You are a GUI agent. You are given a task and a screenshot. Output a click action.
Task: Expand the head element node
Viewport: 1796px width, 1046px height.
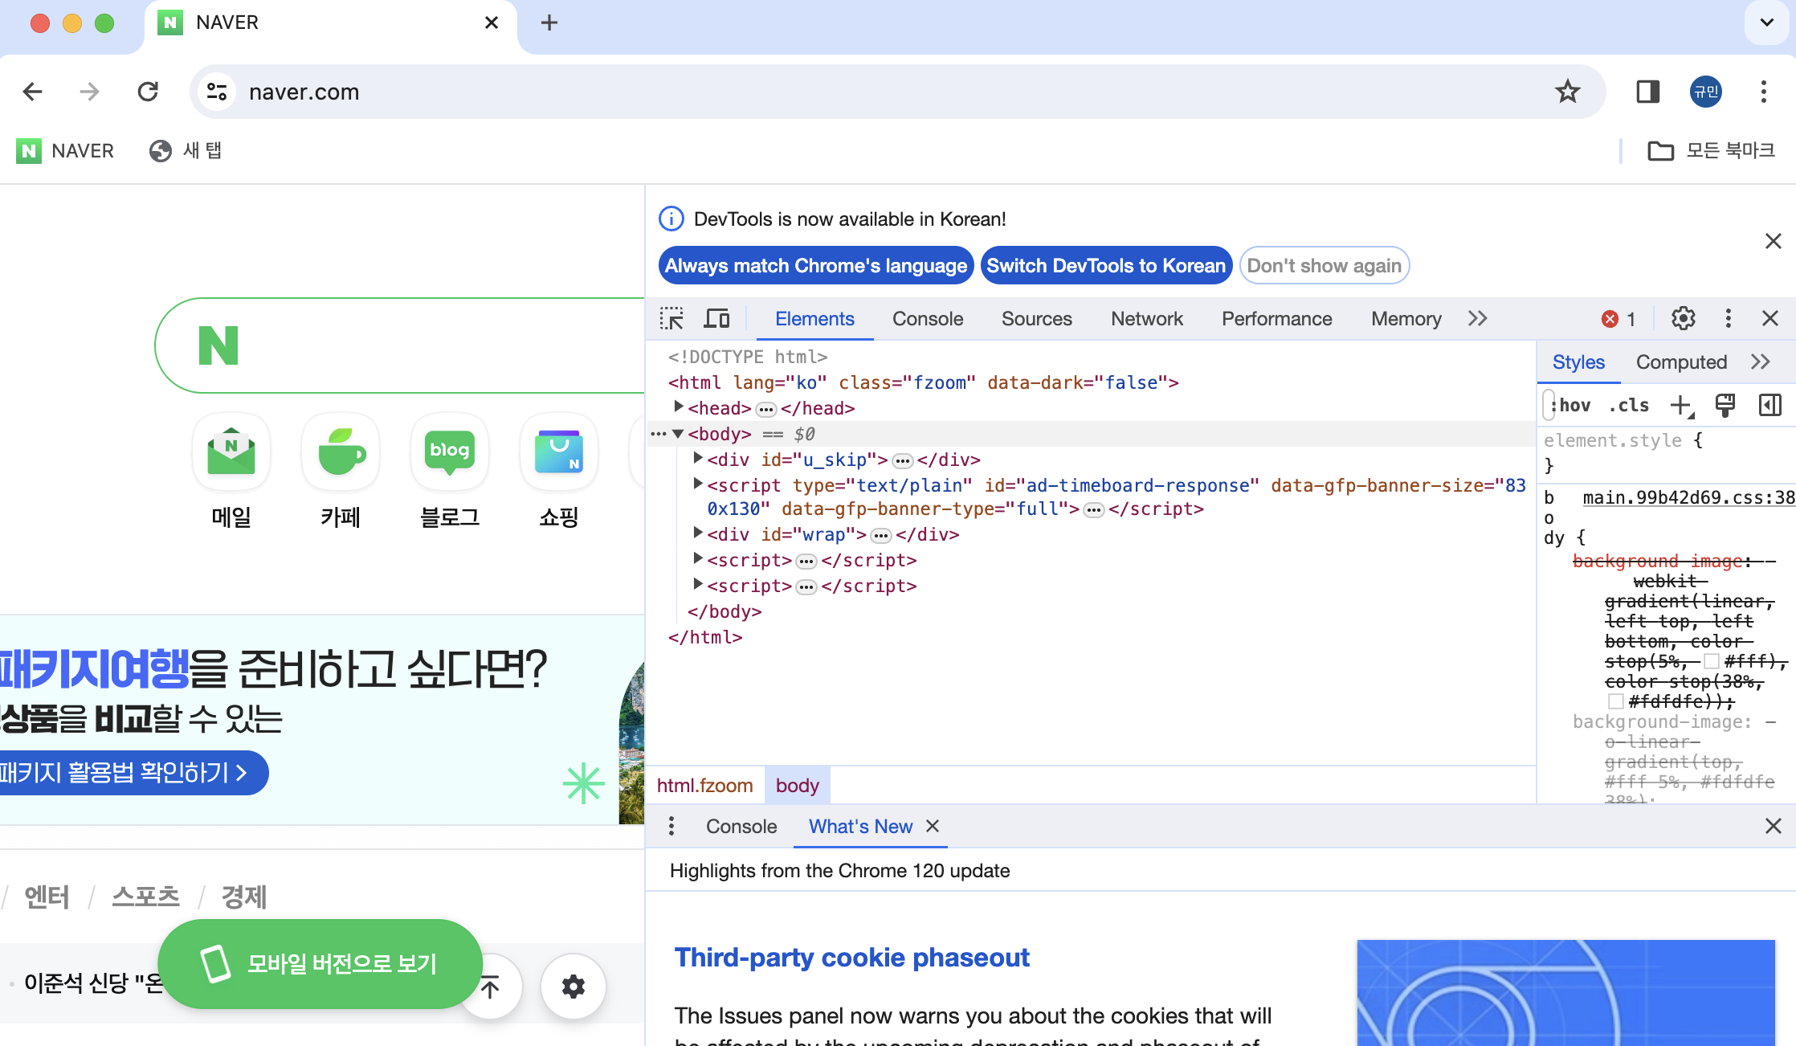pyautogui.click(x=679, y=407)
